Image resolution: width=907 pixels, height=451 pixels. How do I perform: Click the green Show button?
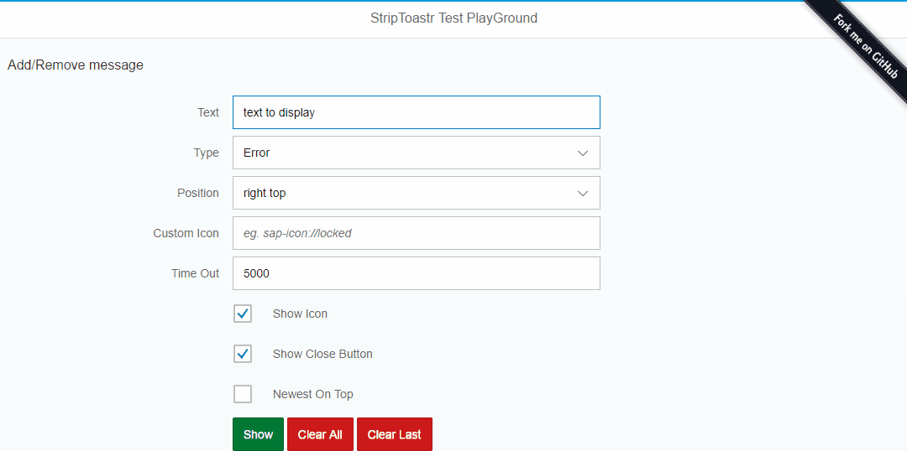tap(258, 434)
